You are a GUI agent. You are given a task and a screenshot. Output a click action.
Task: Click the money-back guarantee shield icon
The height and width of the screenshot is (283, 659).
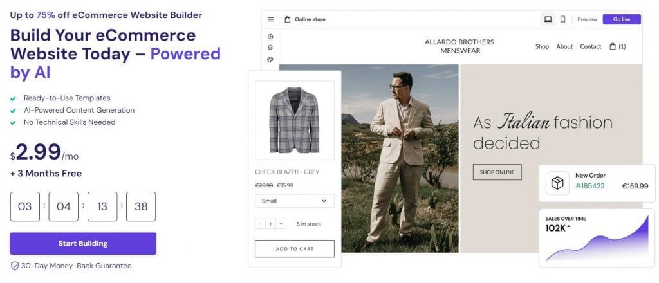tap(15, 266)
